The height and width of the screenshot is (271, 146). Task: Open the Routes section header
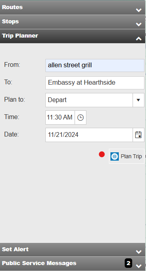73,8
